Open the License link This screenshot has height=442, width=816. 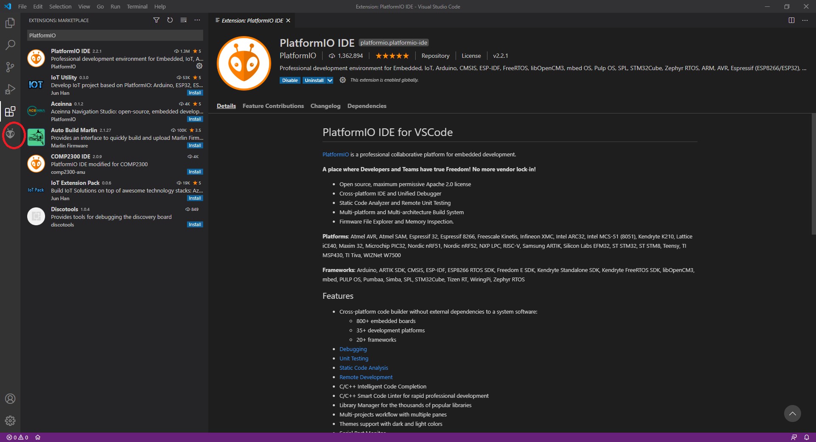pos(471,56)
